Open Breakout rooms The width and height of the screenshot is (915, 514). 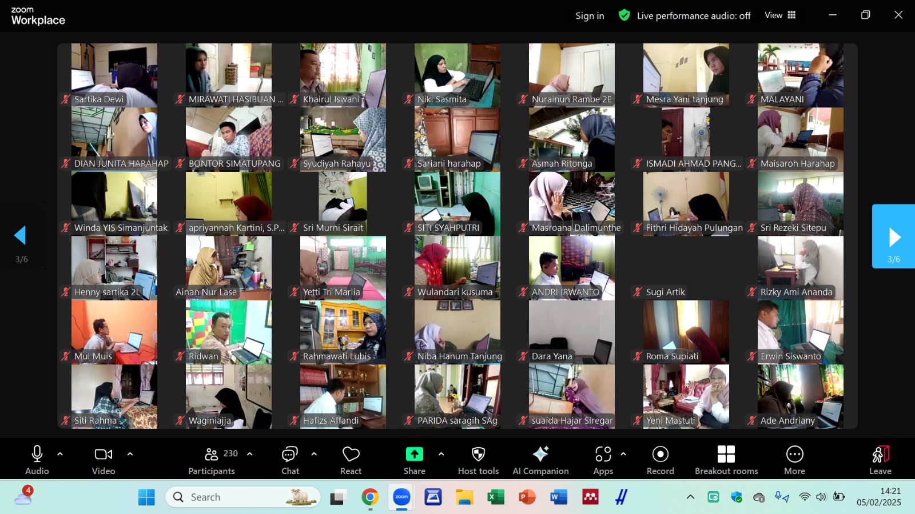tap(726, 460)
